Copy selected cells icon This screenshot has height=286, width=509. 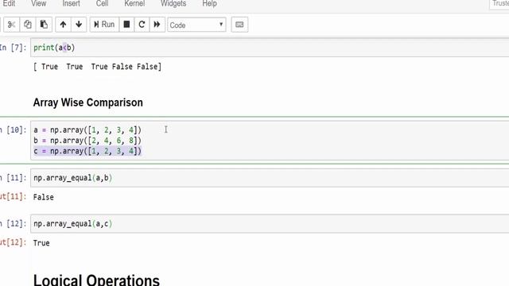coord(28,25)
